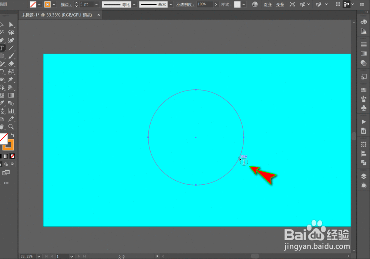Image resolution: width=370 pixels, height=259 pixels.
Task: Expand the 等比 width profile dropdown
Action: 134,4
